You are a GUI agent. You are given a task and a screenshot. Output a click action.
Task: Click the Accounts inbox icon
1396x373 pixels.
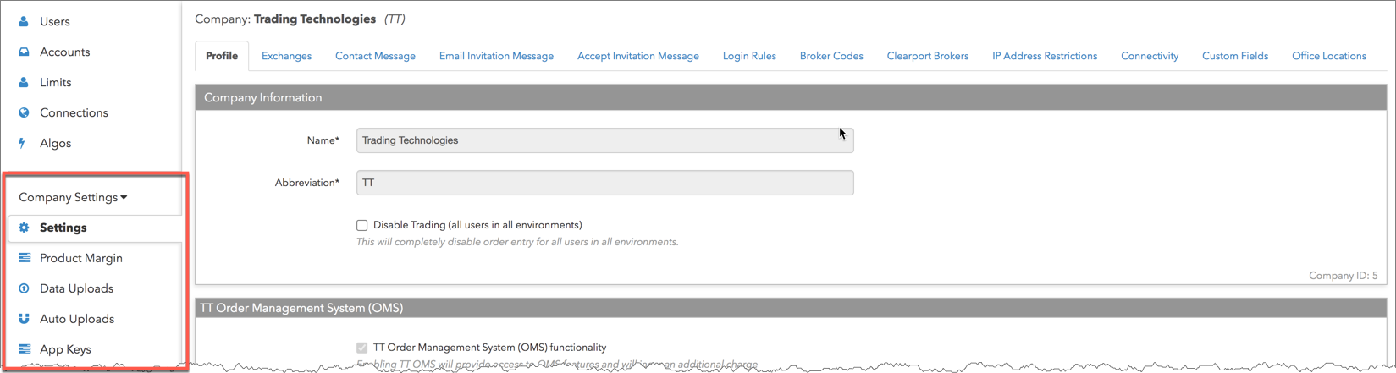tap(24, 52)
